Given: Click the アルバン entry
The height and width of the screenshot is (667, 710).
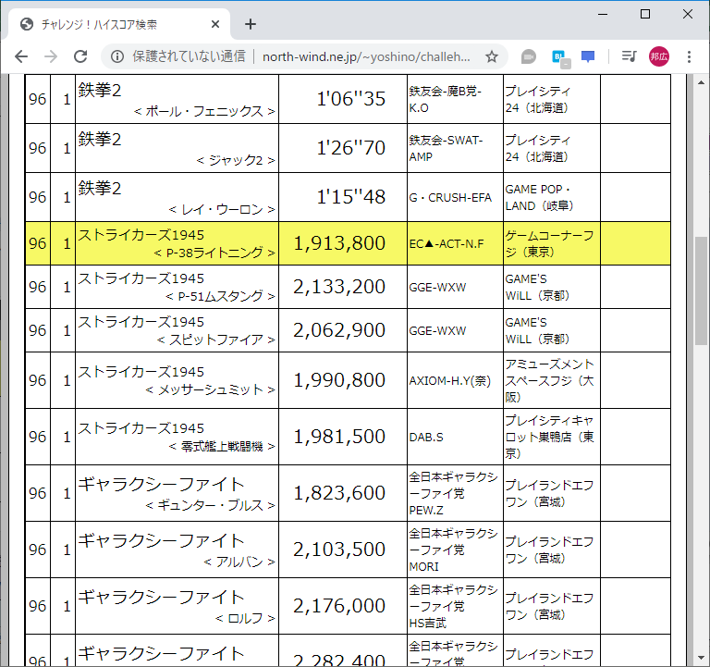Looking at the screenshot, I should (x=239, y=562).
